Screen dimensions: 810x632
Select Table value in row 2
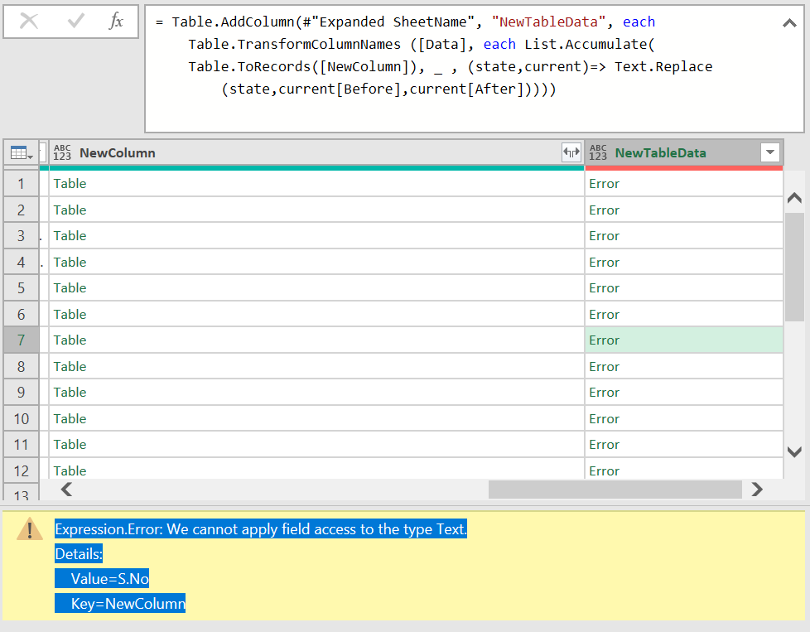pos(70,210)
